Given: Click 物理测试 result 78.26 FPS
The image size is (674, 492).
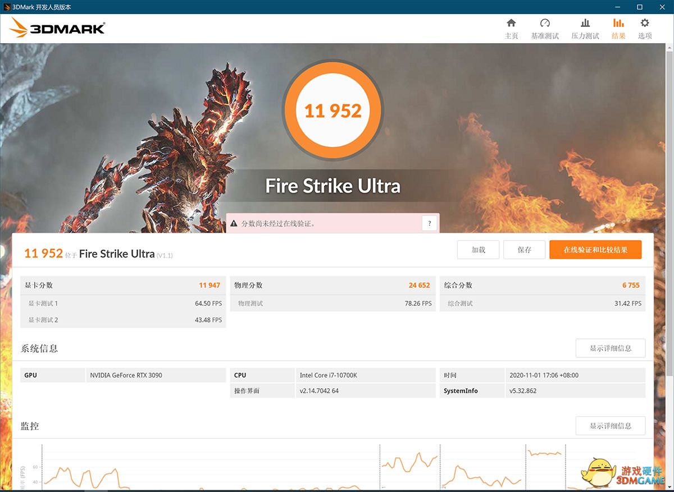Looking at the screenshot, I should pos(418,304).
